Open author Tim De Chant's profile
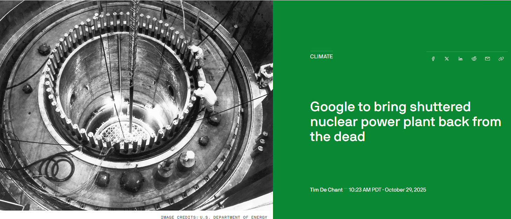Viewport: 511px width, 219px height. pos(326,190)
